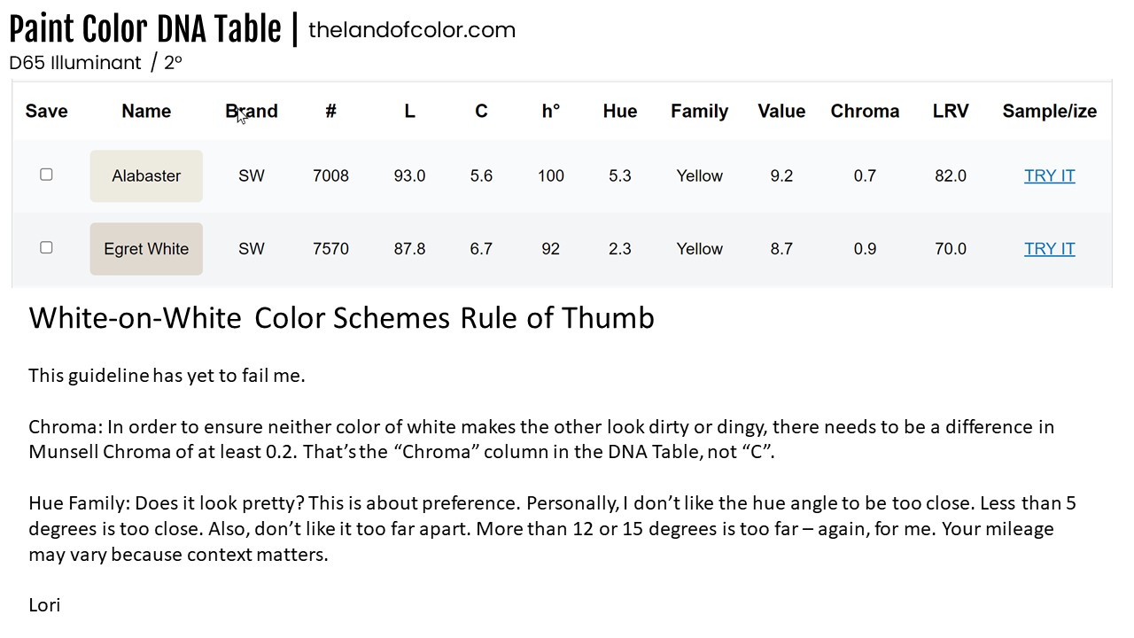The image size is (1134, 638).
Task: Click the Save column header
Action: pos(46,111)
